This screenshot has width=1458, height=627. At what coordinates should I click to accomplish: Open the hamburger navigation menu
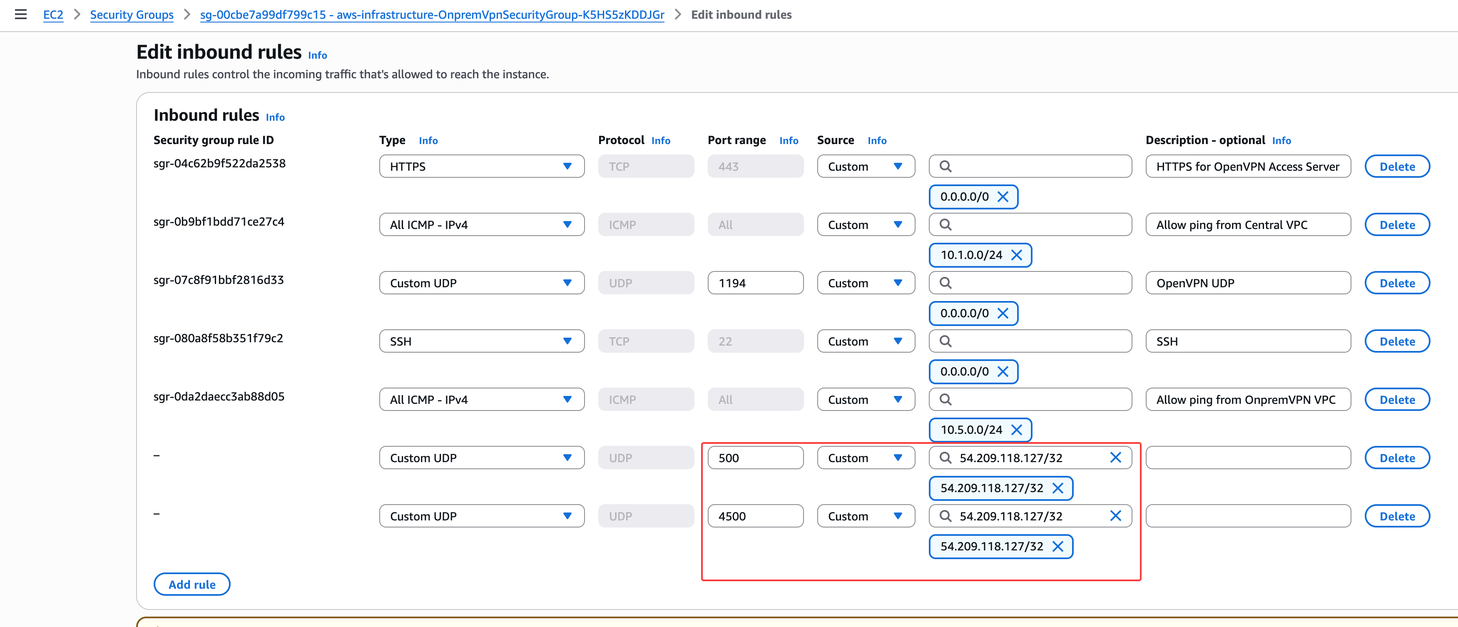(21, 14)
